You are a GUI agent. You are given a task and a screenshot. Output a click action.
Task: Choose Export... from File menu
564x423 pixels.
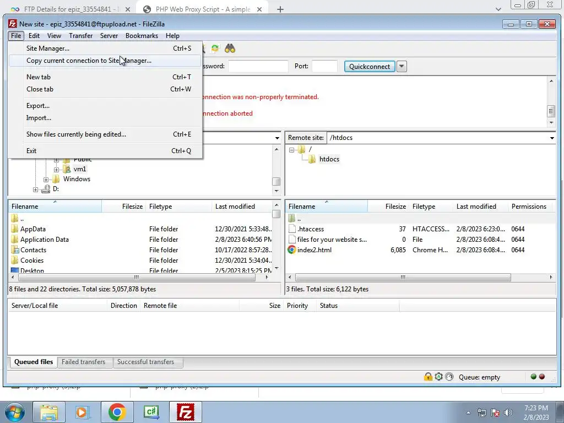tap(105, 106)
